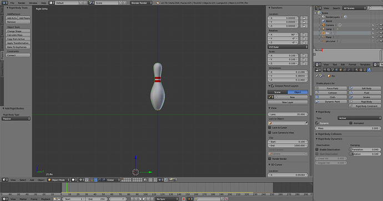Open the Window menu
The width and height of the screenshot is (383, 201).
pyautogui.click(x=33, y=3)
